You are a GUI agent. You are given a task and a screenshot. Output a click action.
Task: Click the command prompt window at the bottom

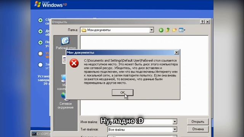pyautogui.click(x=41, y=134)
